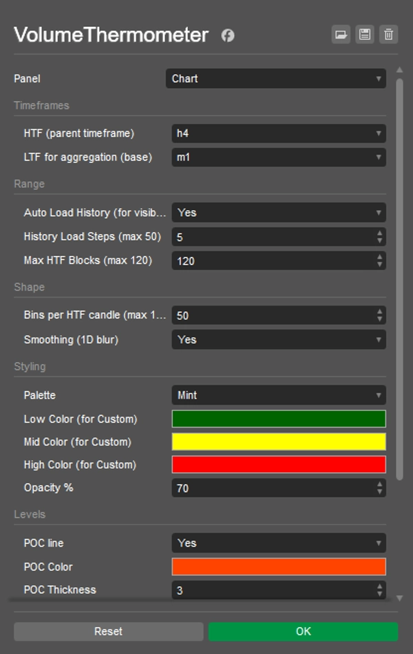Click the Max HTF Blocks input field
The height and width of the screenshot is (654, 413).
[x=272, y=261]
